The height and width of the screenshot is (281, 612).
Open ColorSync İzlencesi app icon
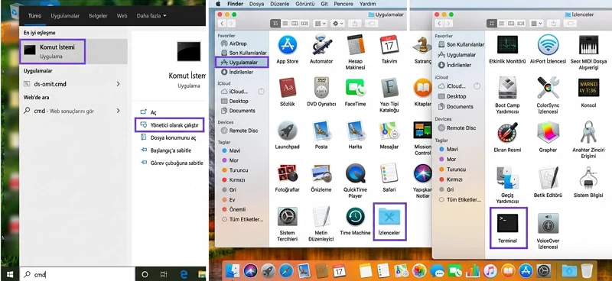[548, 88]
